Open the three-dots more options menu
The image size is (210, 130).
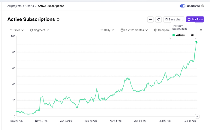click(150, 20)
